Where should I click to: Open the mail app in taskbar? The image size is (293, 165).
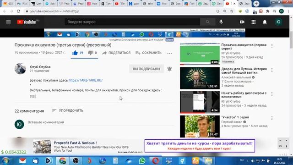click(x=22, y=161)
